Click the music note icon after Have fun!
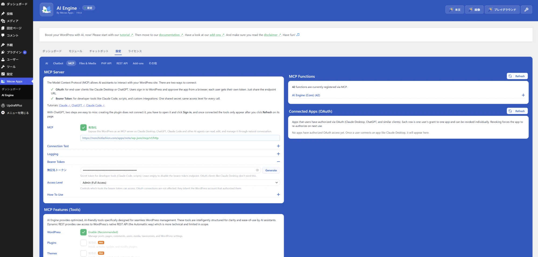 (298, 35)
